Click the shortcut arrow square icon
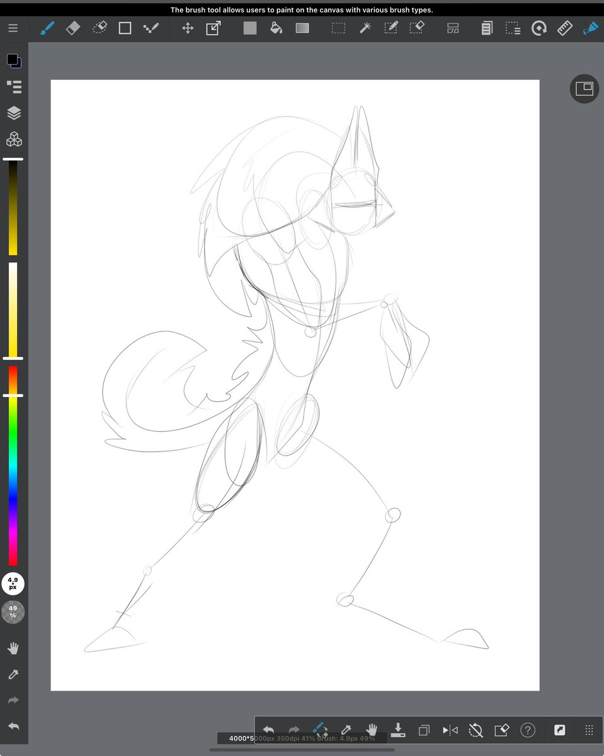Viewport: 604px width, 756px height. (x=559, y=730)
